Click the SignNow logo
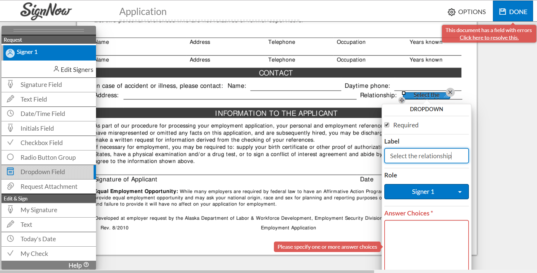Screen dimensions: 537x273 46,11
